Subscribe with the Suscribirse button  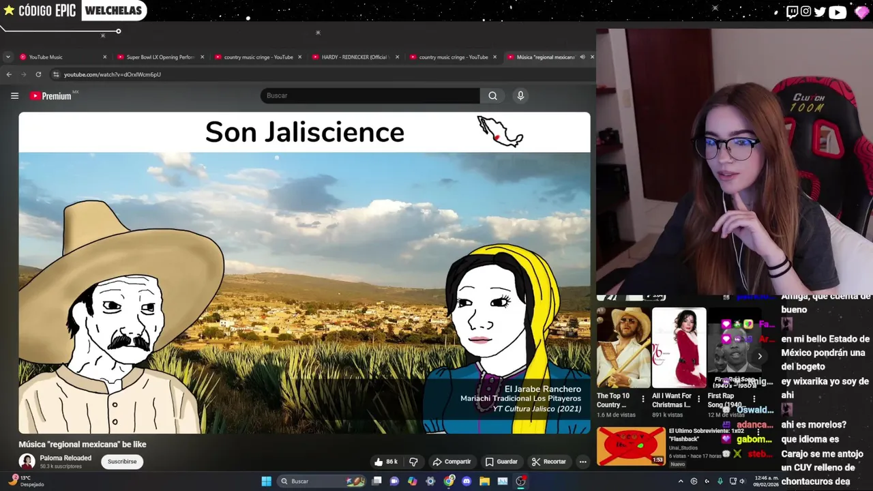click(122, 462)
